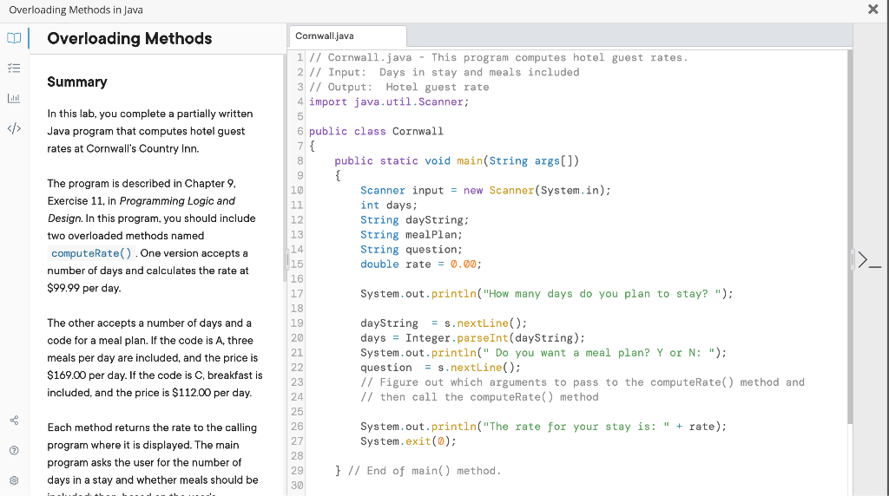This screenshot has height=496, width=889.
Task: Open the bar chart results icon
Action: pos(14,98)
